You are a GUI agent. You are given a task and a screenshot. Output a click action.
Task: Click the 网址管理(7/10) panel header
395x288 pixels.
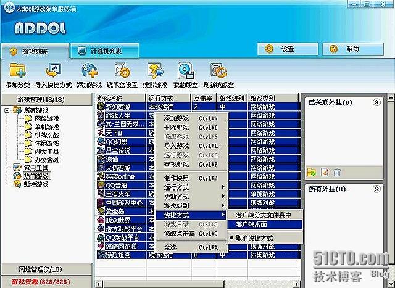[x=47, y=269]
